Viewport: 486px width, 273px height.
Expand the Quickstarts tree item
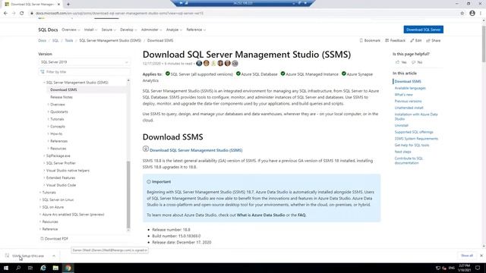49,111
